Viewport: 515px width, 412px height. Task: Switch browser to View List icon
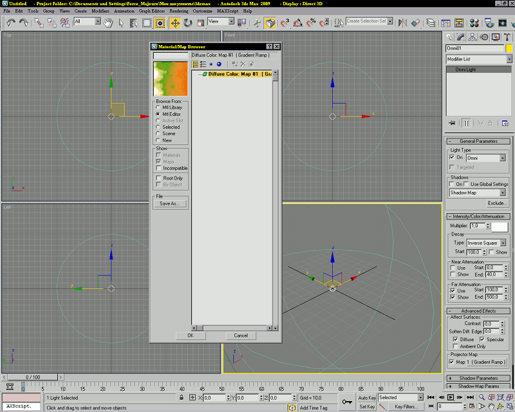click(x=196, y=64)
